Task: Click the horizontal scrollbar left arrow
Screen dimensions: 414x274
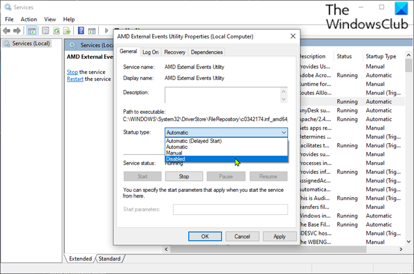Action: 166,249
